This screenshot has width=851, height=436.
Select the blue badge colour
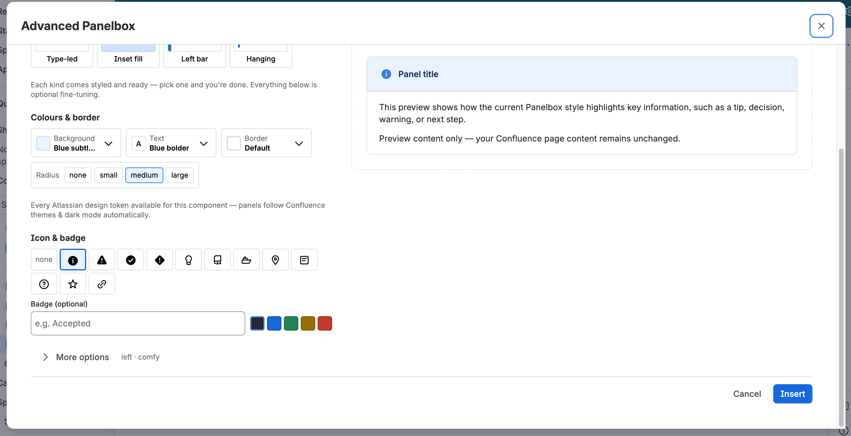[x=274, y=323]
